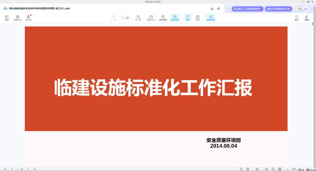
Task: Share the document via the share icon
Action: 218,9
